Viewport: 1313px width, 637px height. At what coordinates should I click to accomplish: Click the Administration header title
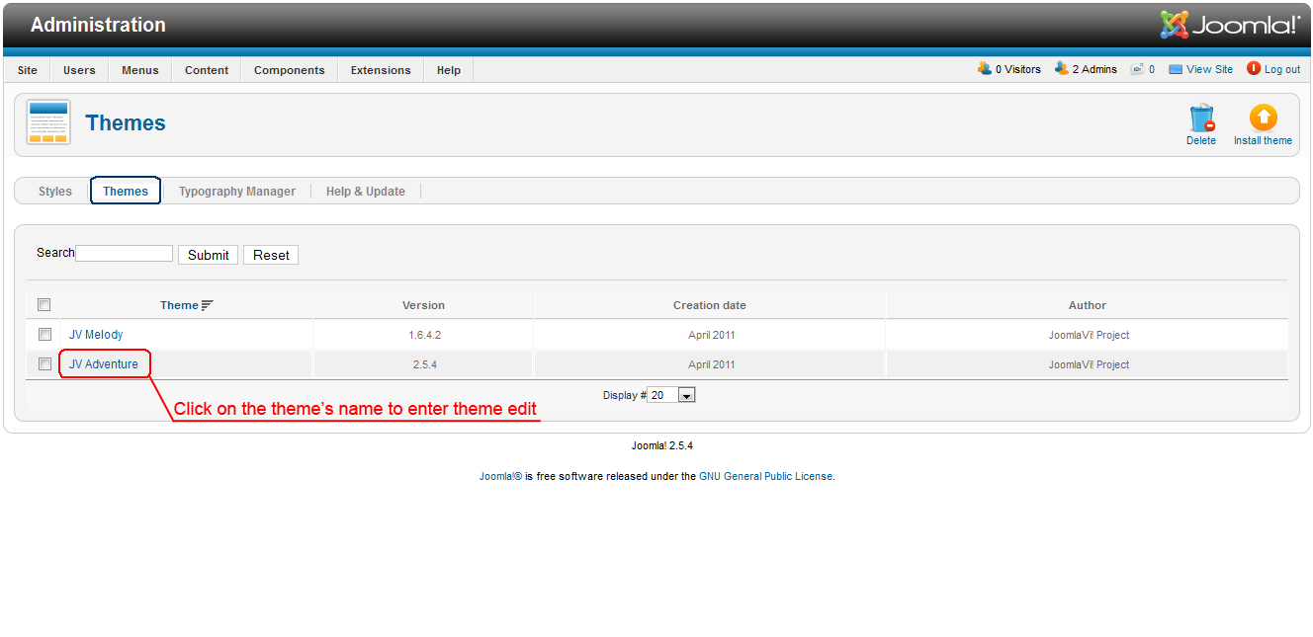point(98,25)
